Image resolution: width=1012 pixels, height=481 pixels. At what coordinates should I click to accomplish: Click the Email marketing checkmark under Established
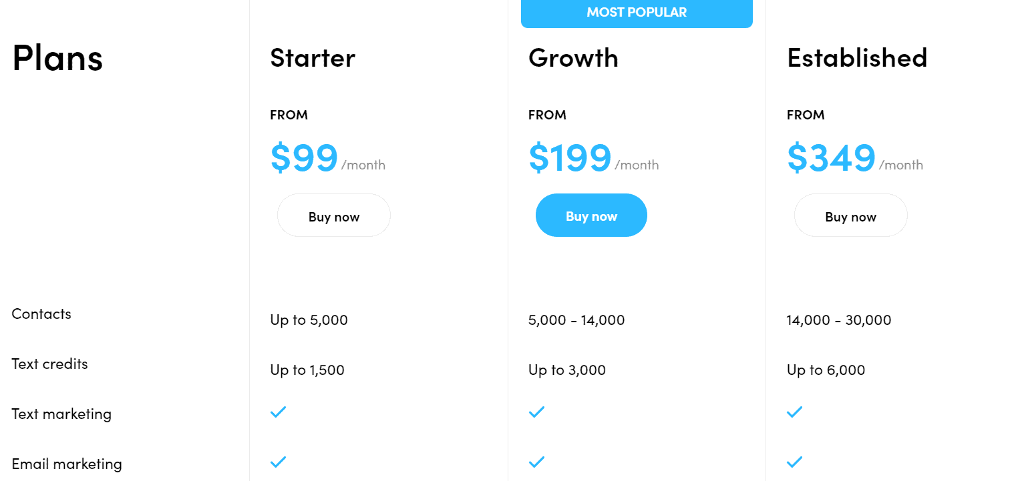click(794, 462)
